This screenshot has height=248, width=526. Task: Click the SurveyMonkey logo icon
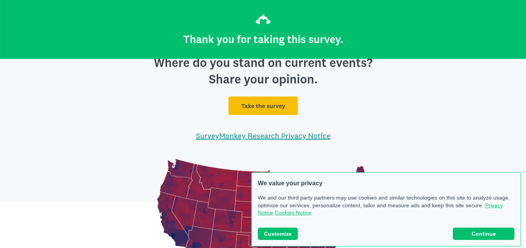coord(263,20)
